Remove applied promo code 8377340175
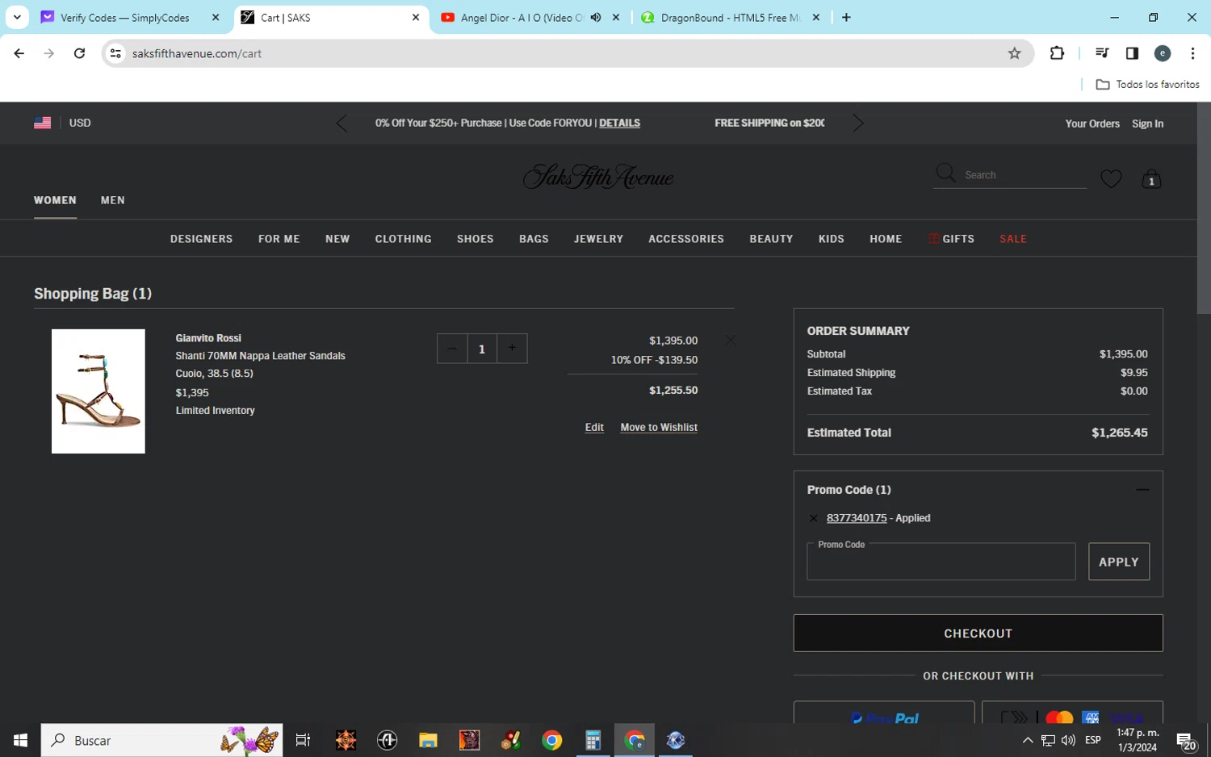Screen dimensions: 1211x757 tap(814, 518)
